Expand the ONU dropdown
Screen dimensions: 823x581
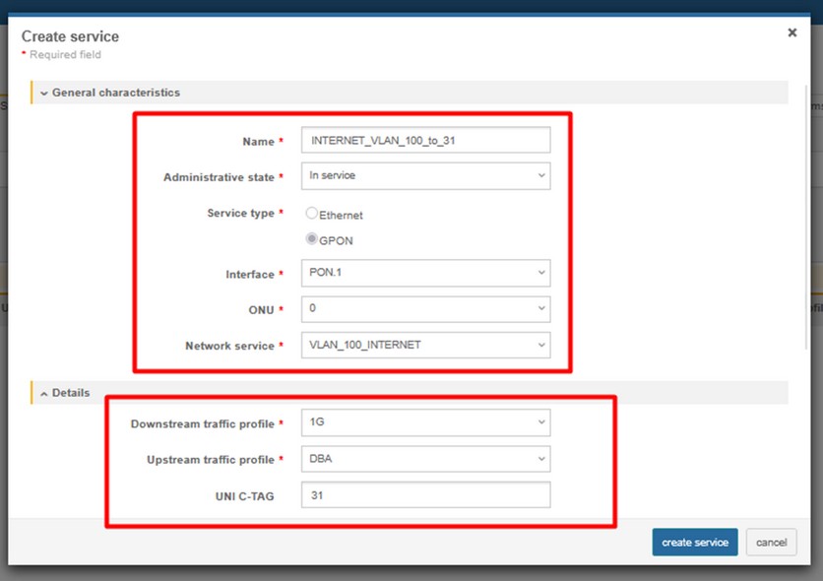coord(424,309)
